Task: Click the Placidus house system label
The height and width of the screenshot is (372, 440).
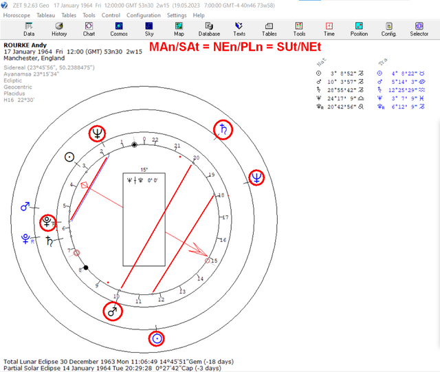Action: pos(14,94)
